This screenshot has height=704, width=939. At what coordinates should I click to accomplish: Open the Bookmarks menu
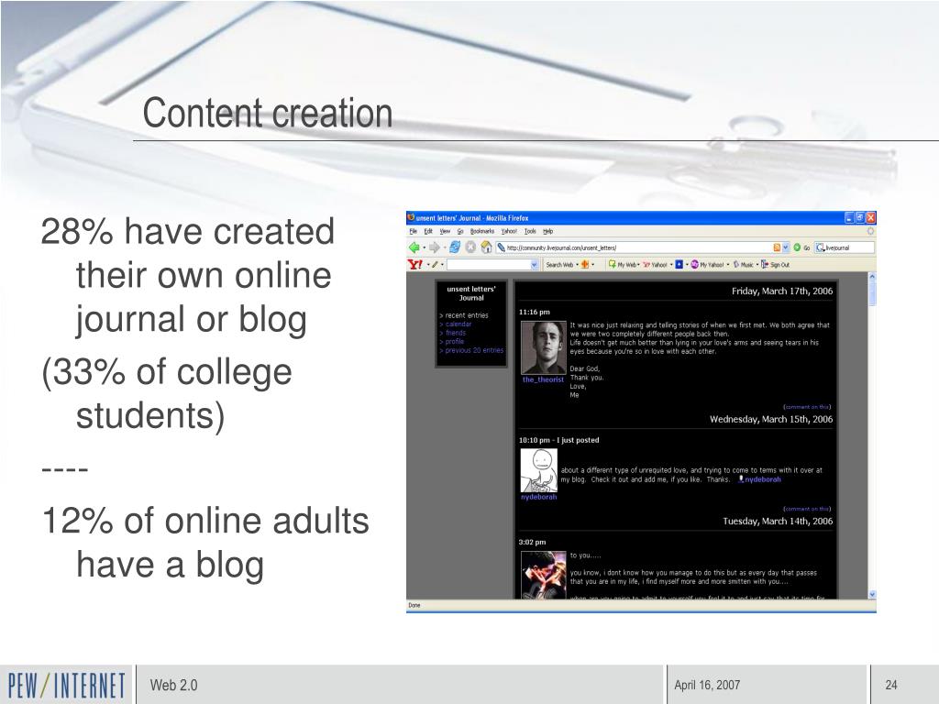click(x=482, y=231)
